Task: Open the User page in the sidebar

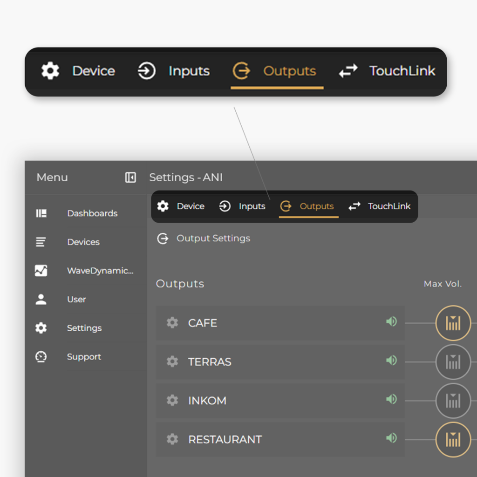Action: [x=76, y=300]
